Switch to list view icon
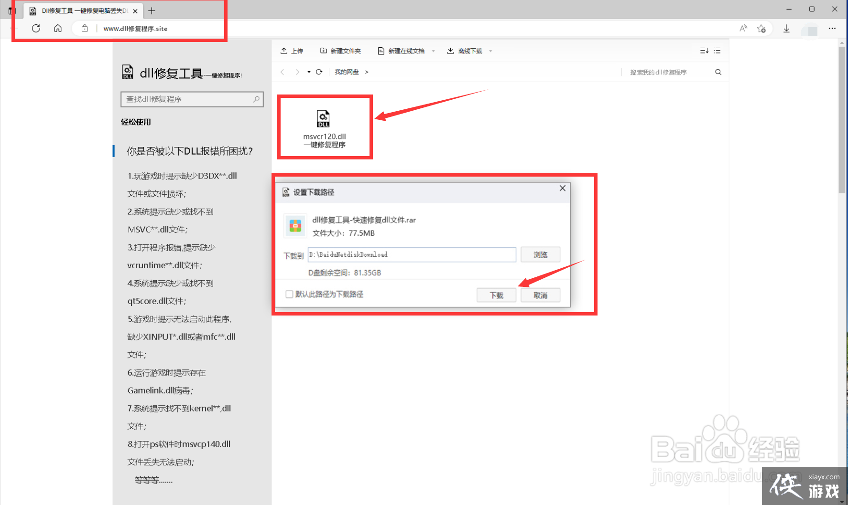 coord(717,51)
